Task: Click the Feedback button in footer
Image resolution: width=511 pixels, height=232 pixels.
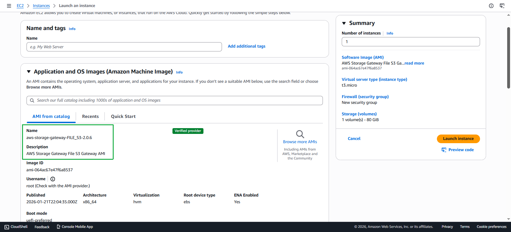Action: [x=42, y=227]
